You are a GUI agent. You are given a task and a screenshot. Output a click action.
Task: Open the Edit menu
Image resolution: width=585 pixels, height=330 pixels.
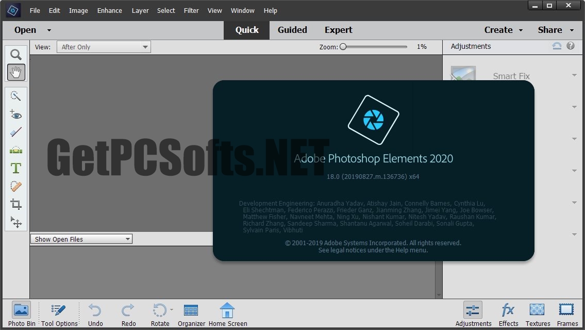point(54,10)
